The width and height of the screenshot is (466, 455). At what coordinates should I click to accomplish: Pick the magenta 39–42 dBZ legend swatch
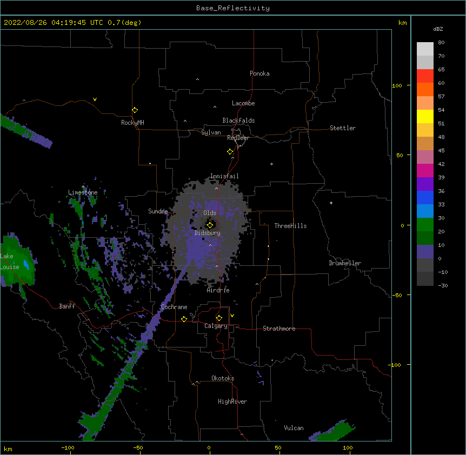(x=425, y=170)
